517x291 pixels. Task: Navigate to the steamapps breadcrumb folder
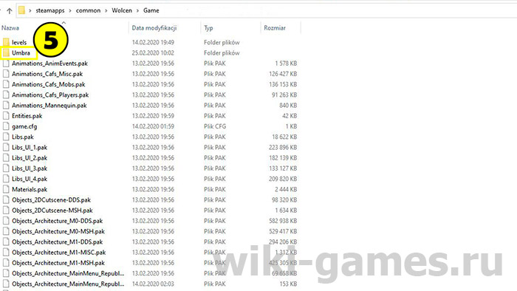[x=50, y=10]
